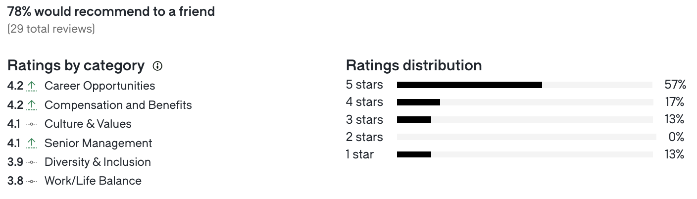The height and width of the screenshot is (199, 697).
Task: Select the 4 stars rating bar
Action: coord(525,102)
